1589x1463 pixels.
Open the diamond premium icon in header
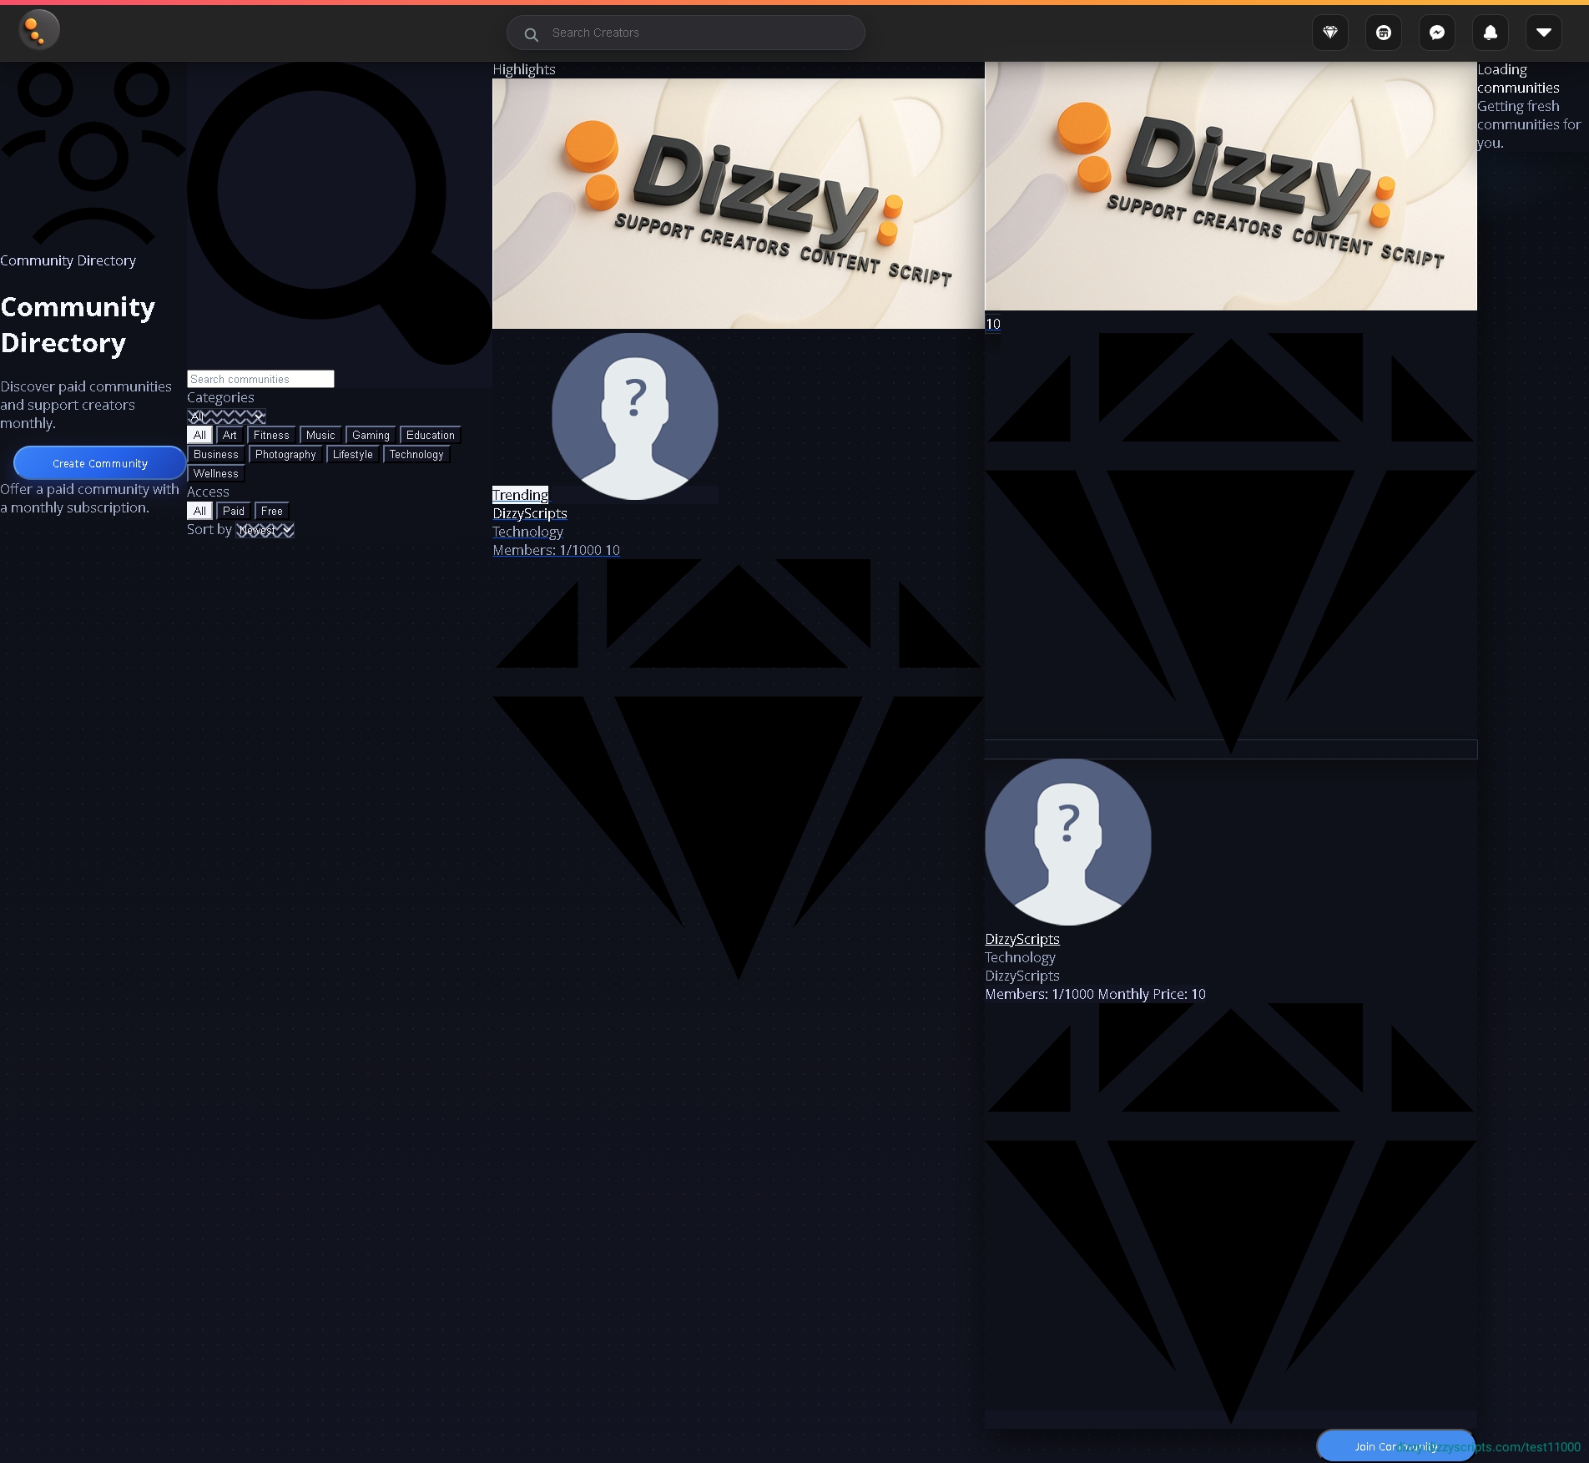(1329, 33)
